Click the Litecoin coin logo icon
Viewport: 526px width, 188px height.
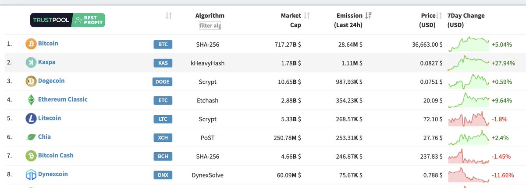pyautogui.click(x=31, y=119)
